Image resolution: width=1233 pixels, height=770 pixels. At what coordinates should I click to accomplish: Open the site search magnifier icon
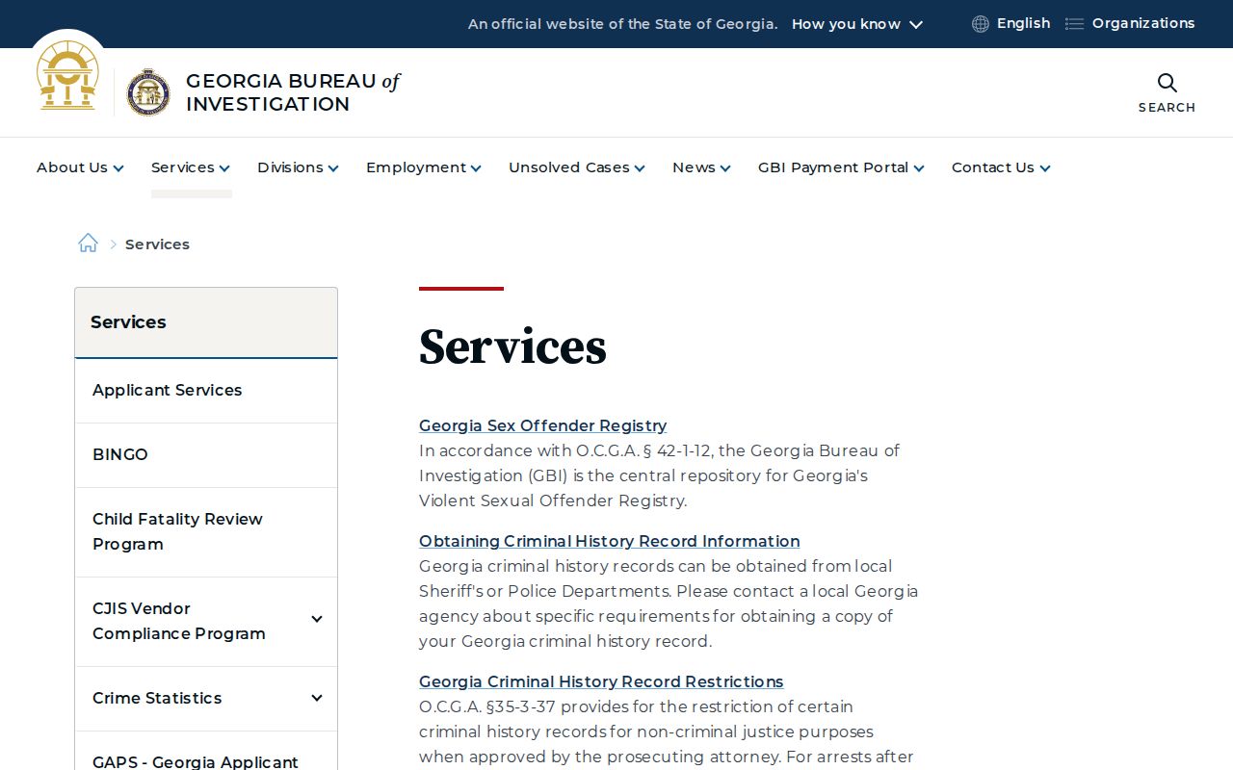click(x=1167, y=83)
